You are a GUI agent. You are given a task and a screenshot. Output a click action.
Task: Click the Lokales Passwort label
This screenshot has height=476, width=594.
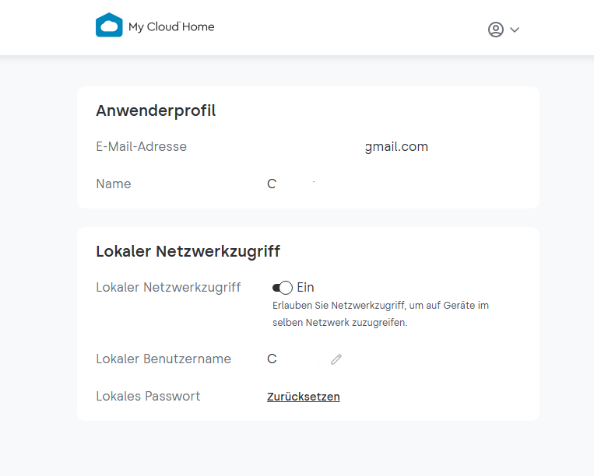(x=148, y=396)
